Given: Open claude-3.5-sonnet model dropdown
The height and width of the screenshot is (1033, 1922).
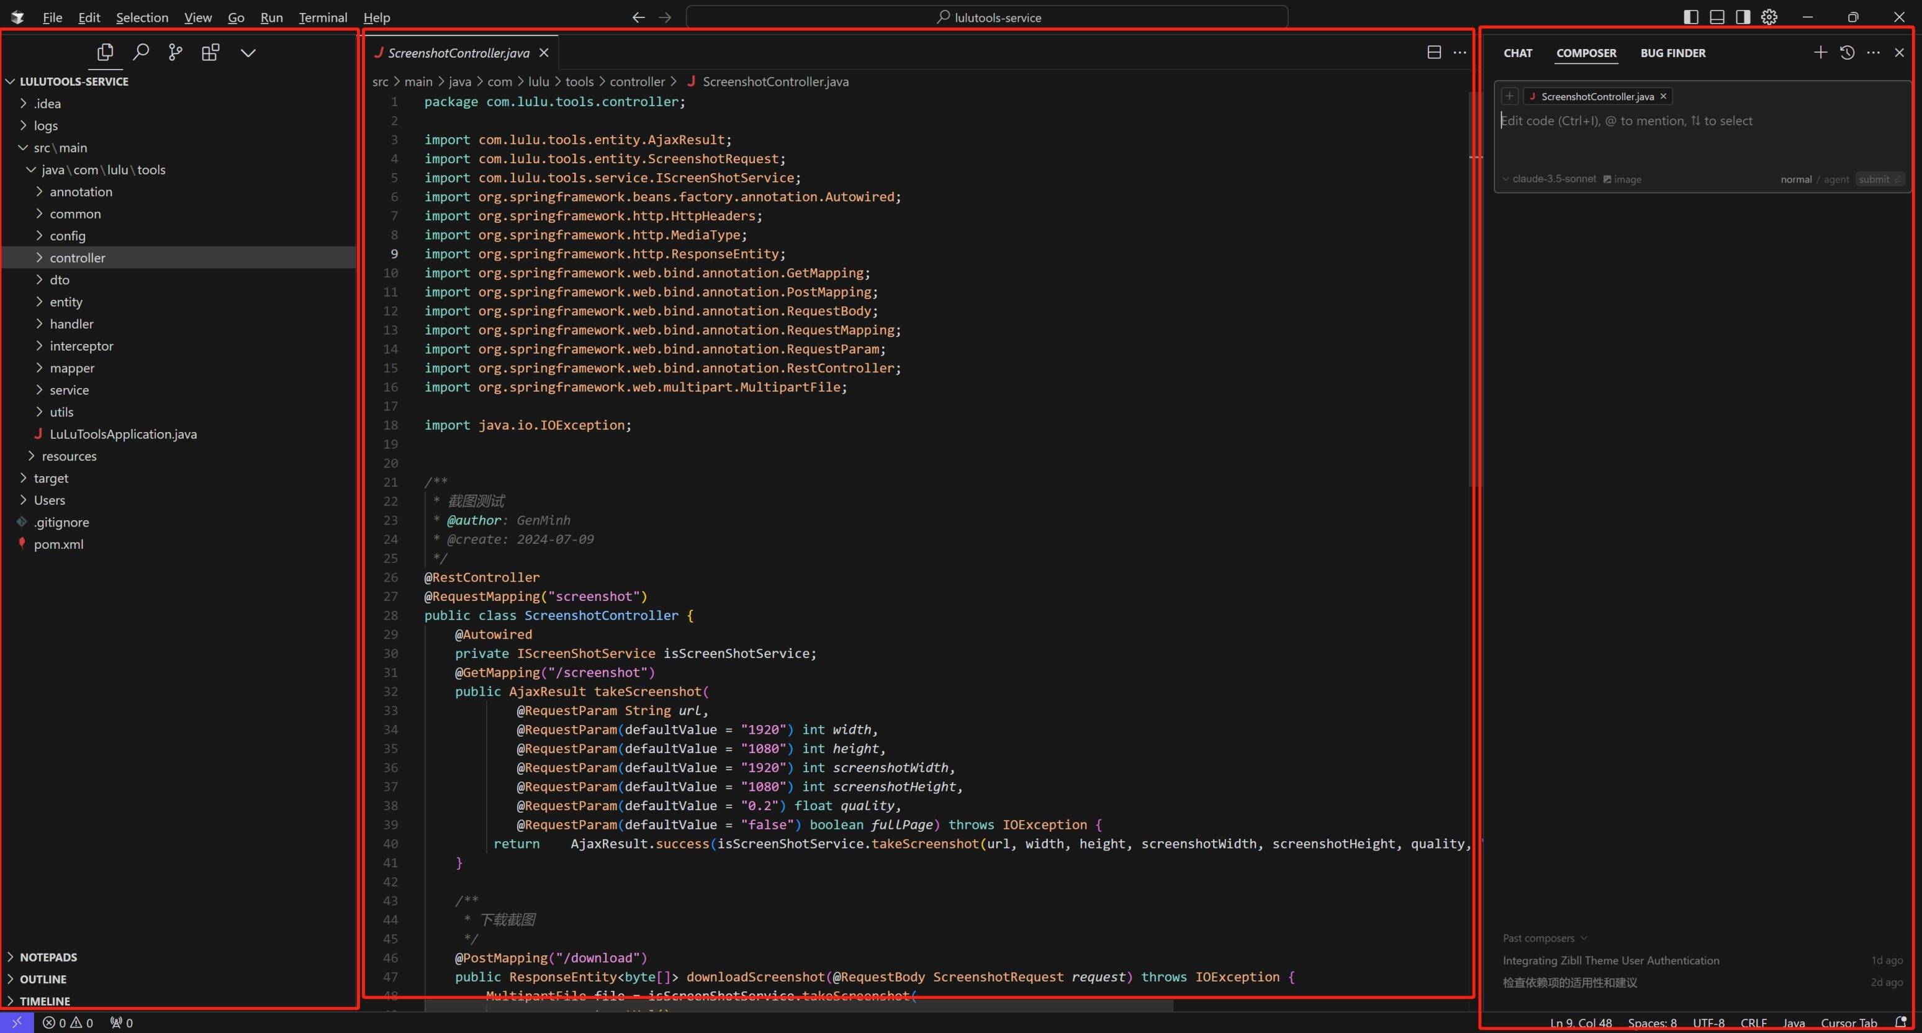Looking at the screenshot, I should coord(1553,179).
